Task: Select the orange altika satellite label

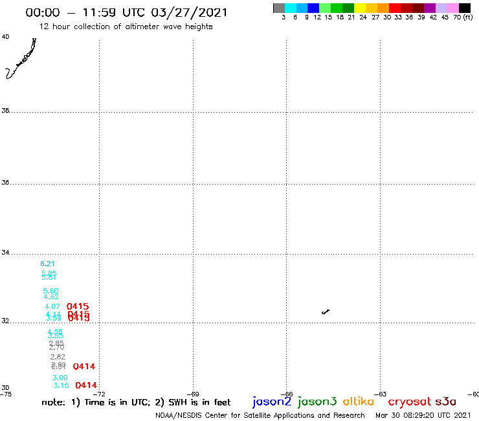Action: click(359, 401)
